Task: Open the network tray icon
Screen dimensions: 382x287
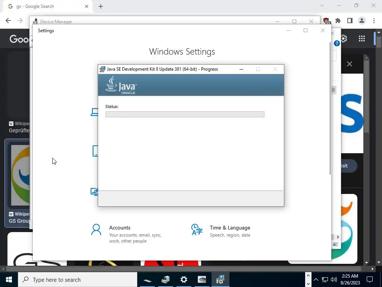Action: (x=325, y=280)
